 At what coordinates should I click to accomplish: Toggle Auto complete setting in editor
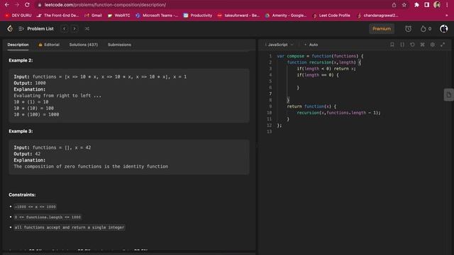coord(311,45)
